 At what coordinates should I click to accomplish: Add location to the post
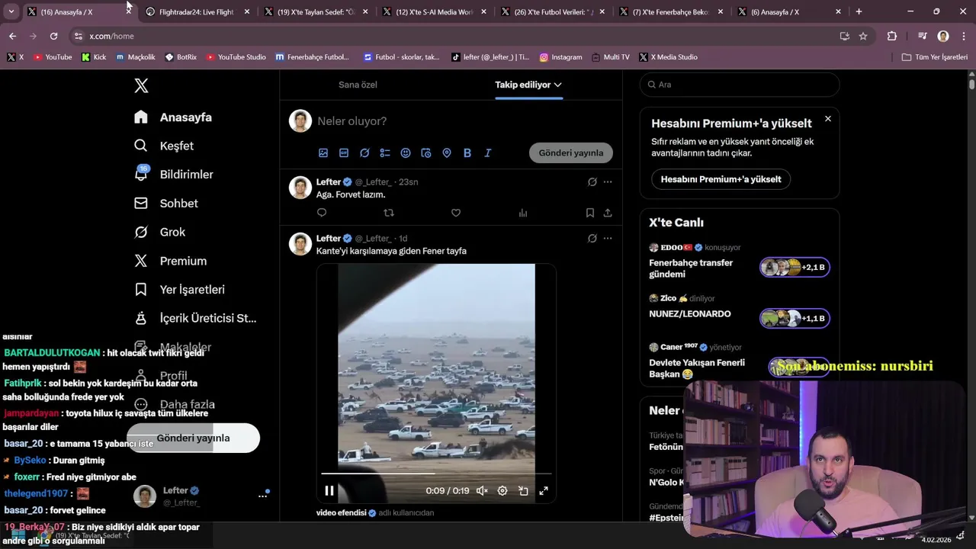pyautogui.click(x=447, y=152)
